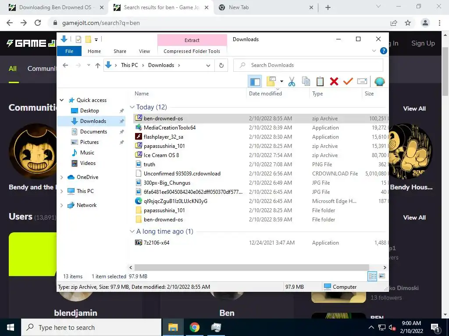Image resolution: width=449 pixels, height=336 pixels.
Task: Click the New Folder icon in the quick access toolbar
Action: point(88,39)
